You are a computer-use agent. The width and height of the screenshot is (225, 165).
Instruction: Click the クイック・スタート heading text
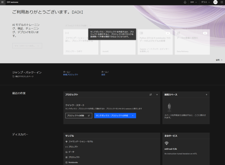coord(75,105)
